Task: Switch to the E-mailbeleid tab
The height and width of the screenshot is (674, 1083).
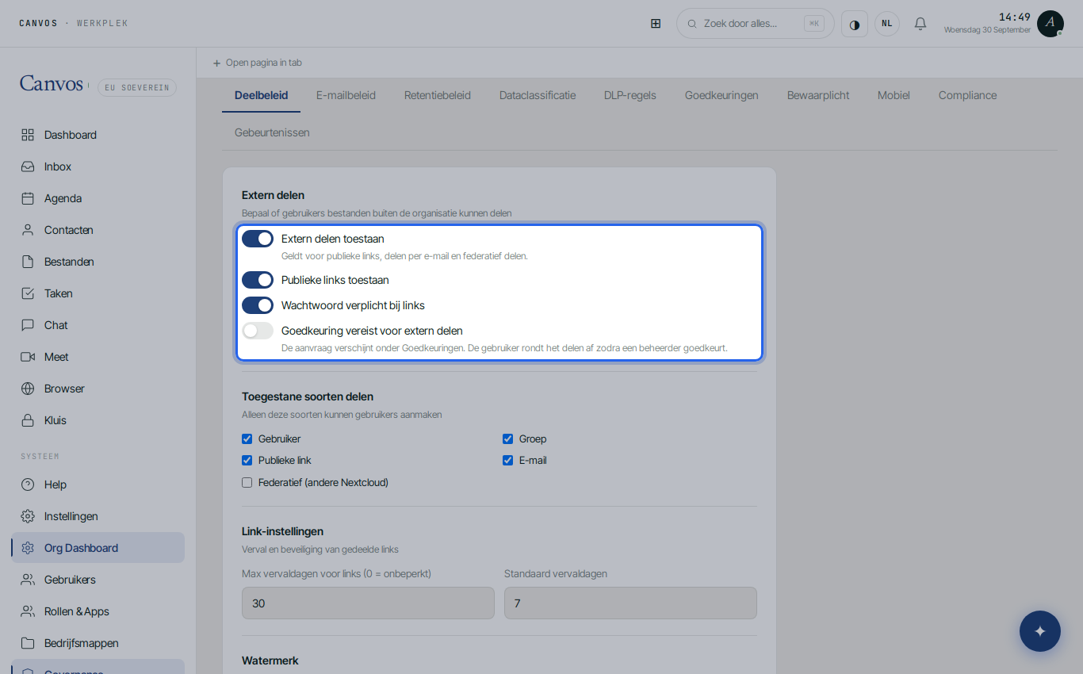Action: click(x=346, y=95)
